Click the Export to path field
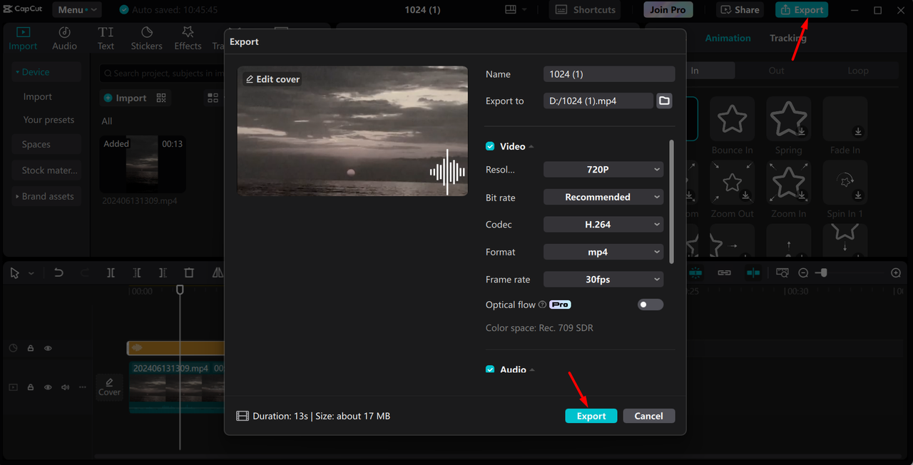Image resolution: width=913 pixels, height=465 pixels. coord(598,101)
